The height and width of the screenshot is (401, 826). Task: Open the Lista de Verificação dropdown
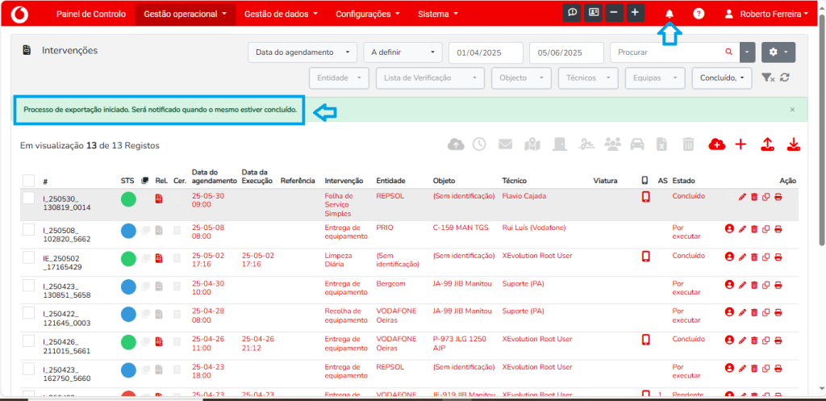[x=431, y=77]
